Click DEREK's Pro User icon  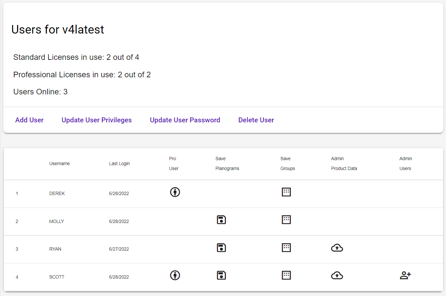[175, 192]
